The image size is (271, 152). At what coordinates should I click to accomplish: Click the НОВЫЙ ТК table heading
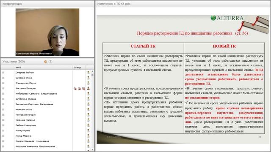pyautogui.click(x=224, y=46)
